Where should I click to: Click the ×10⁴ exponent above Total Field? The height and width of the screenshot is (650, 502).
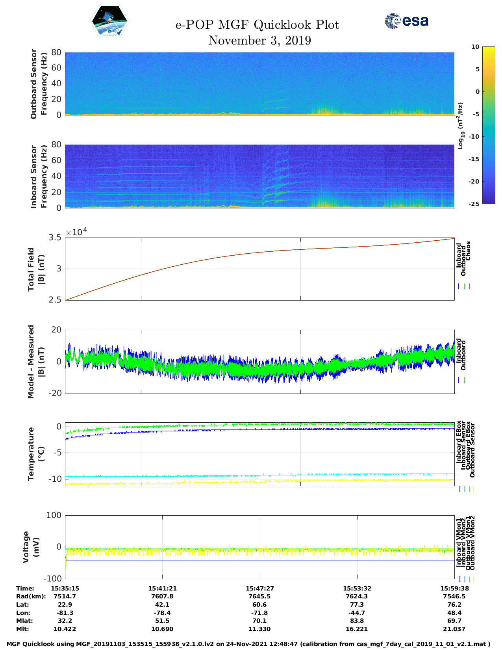click(x=76, y=232)
